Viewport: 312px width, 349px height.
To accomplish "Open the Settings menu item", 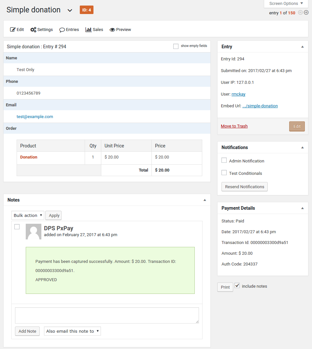I will (42, 30).
